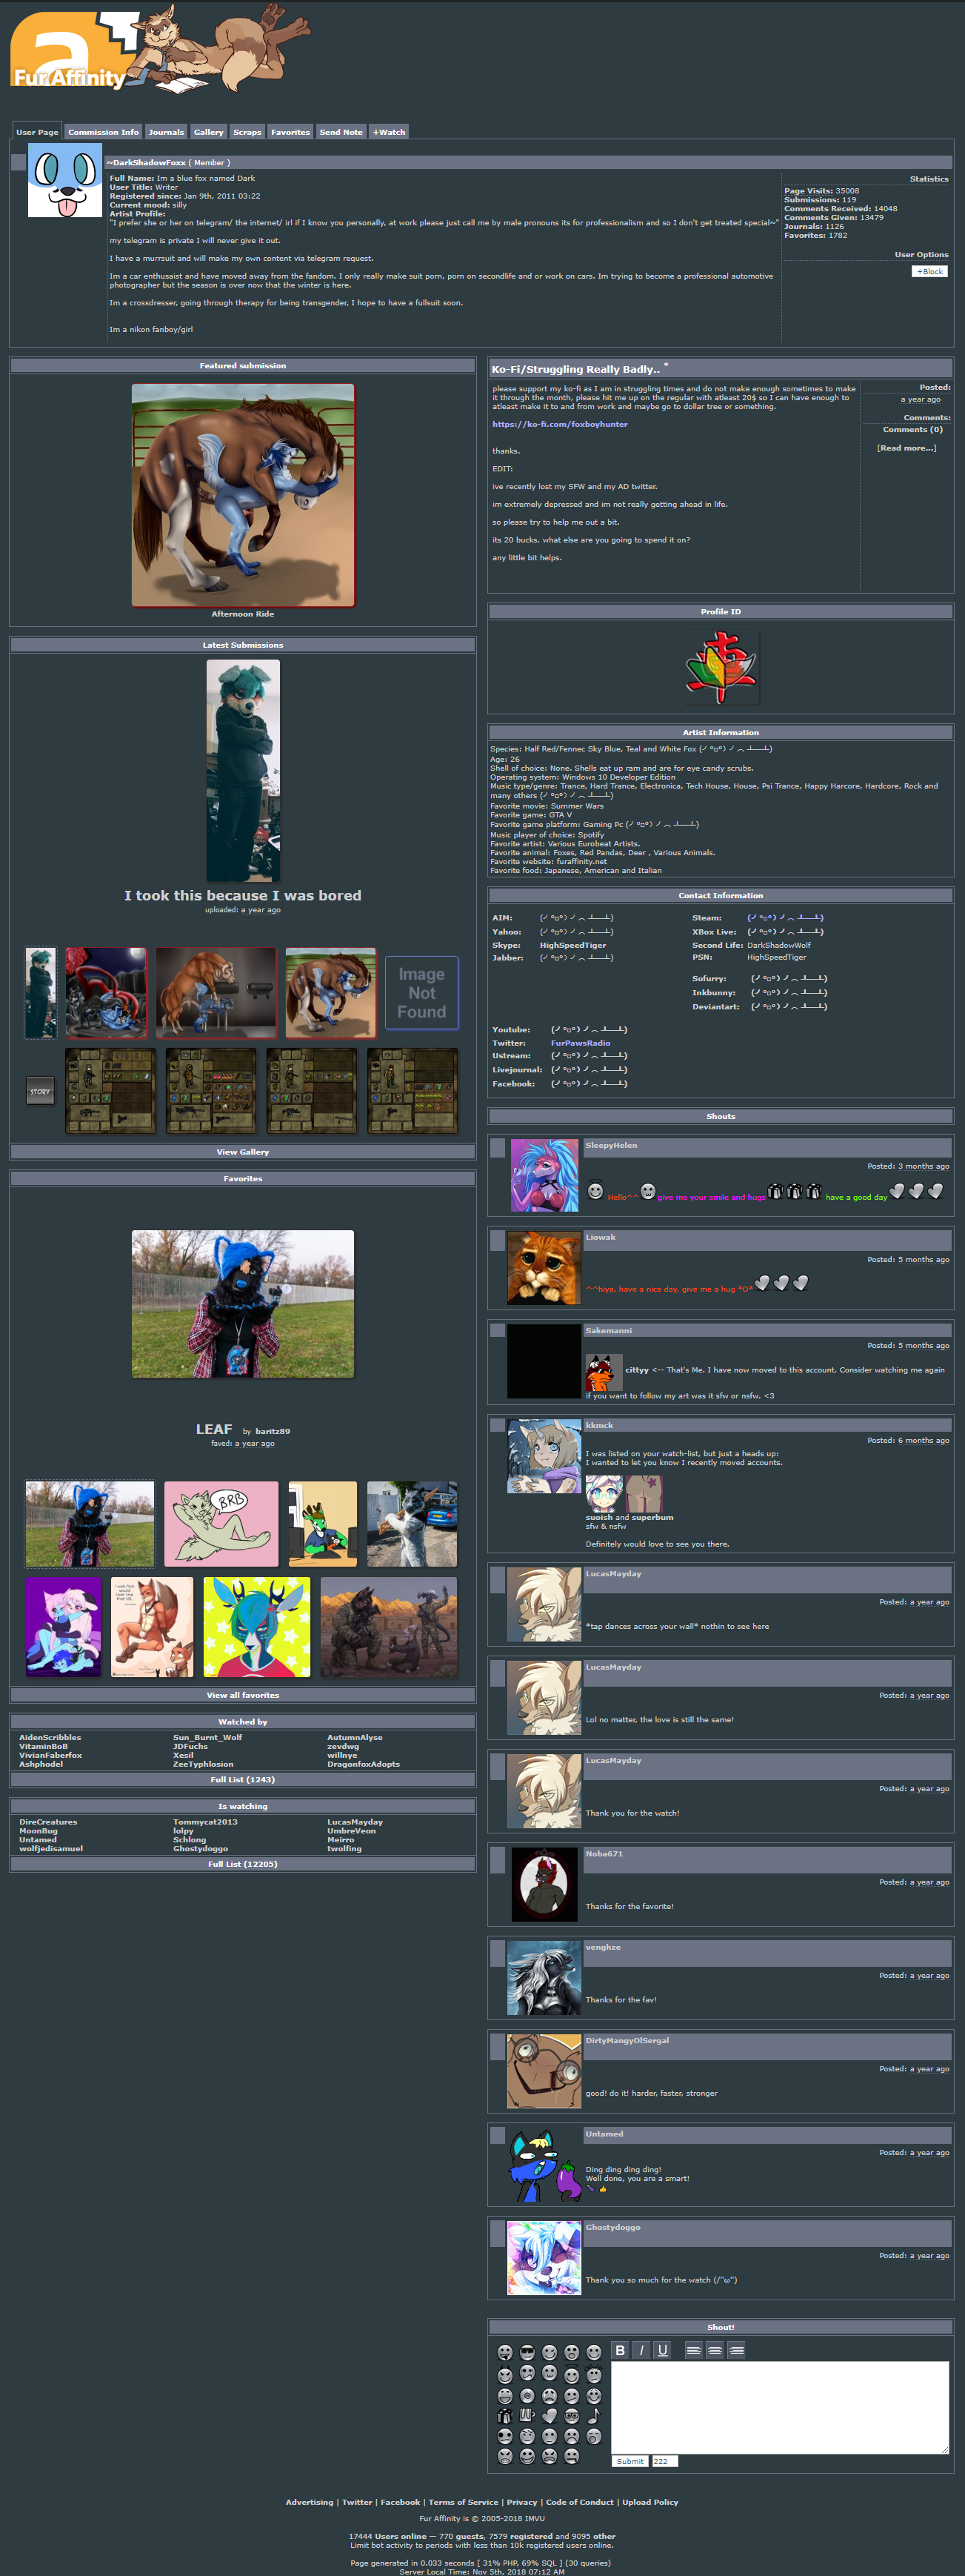Click inside the shout text area
Screen dimensions: 965x2576
(779, 2407)
